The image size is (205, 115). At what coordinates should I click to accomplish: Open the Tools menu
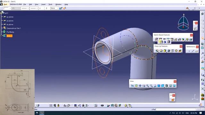(x=50, y=4)
